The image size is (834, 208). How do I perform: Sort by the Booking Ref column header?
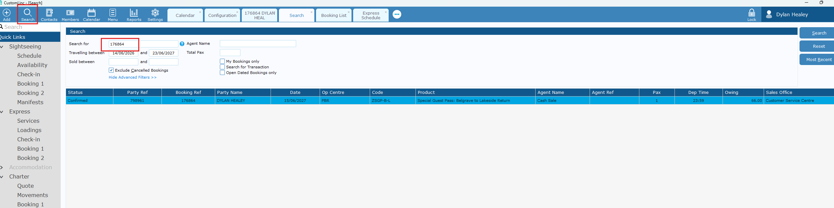[188, 93]
